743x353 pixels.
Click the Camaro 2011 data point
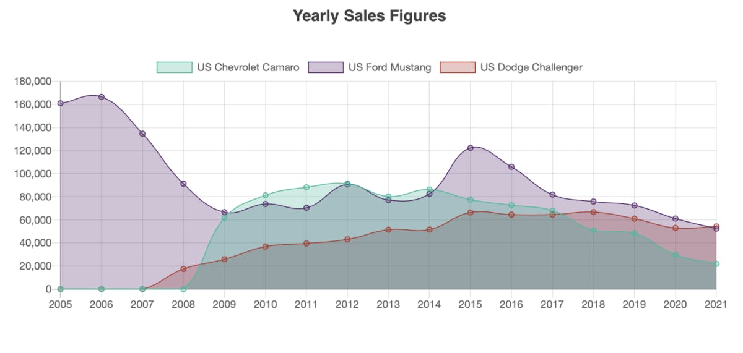pyautogui.click(x=306, y=187)
